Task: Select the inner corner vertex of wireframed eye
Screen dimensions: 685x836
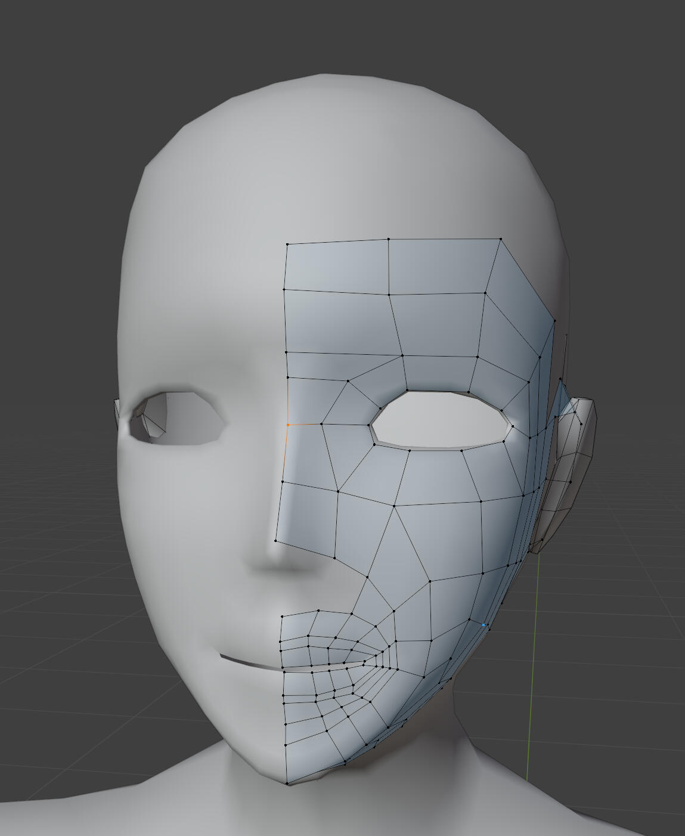Action: pos(371,425)
